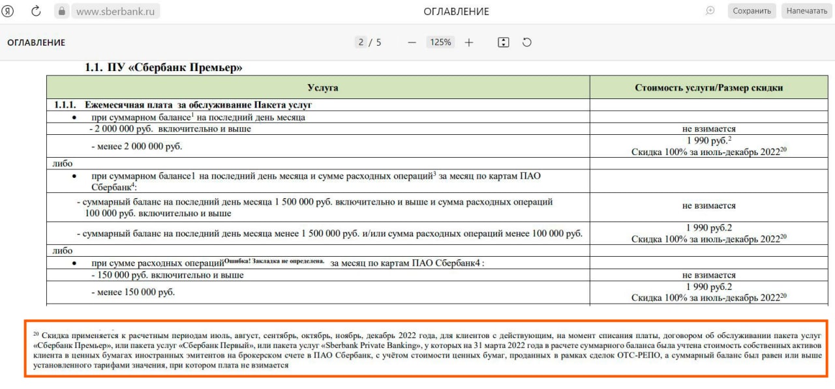Screen dimensions: 835x389
Task: Click the fit-to-page icon
Action: (503, 42)
